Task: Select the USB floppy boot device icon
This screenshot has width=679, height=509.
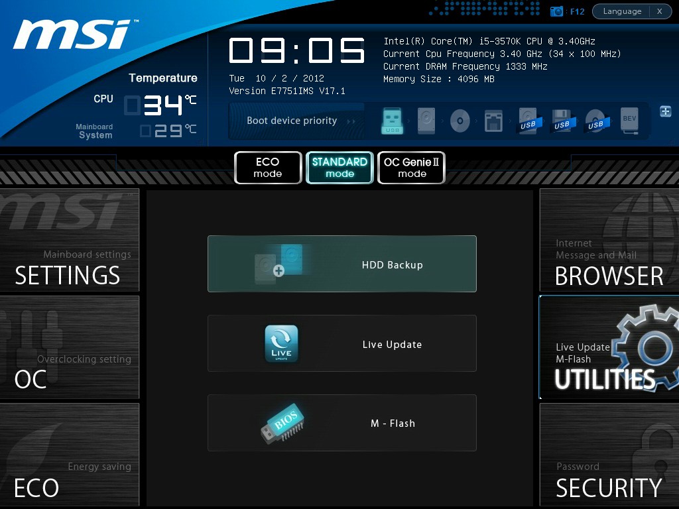Action: pyautogui.click(x=562, y=121)
